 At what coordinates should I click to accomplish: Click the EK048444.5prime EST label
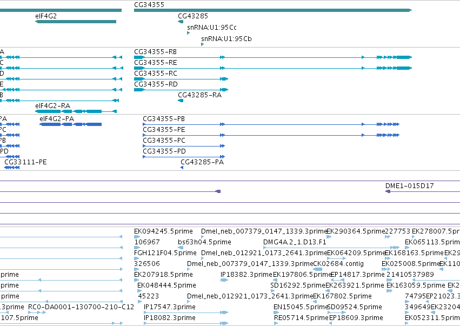(x=166, y=285)
